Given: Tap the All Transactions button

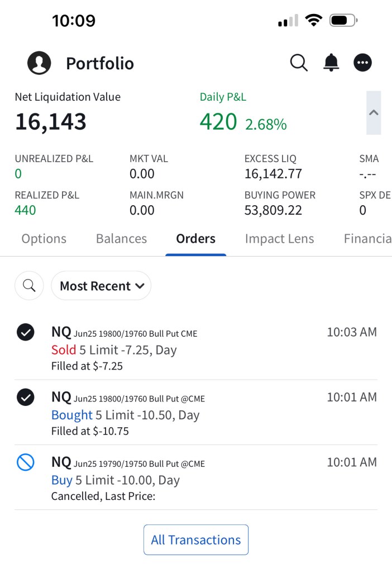Looking at the screenshot, I should click(x=196, y=540).
